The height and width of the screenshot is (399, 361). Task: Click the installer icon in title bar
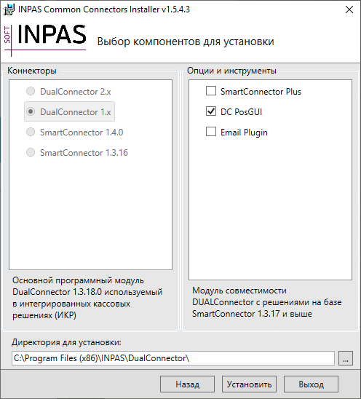pos(9,9)
